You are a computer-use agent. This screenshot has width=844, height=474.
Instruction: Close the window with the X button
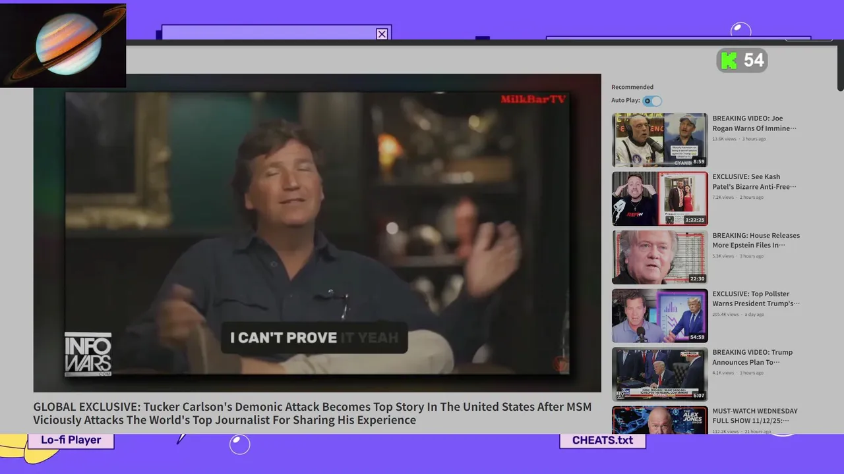point(382,34)
